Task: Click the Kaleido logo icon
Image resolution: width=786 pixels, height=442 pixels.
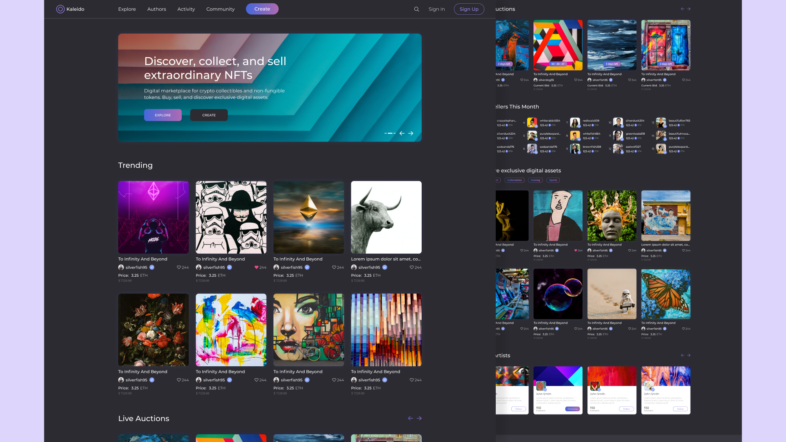Action: (x=60, y=9)
